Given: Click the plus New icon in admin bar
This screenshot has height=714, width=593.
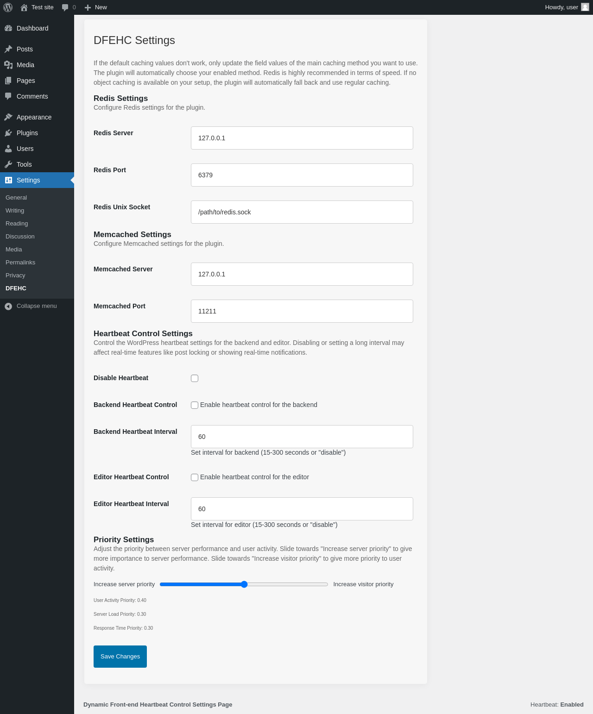Looking at the screenshot, I should (88, 7).
